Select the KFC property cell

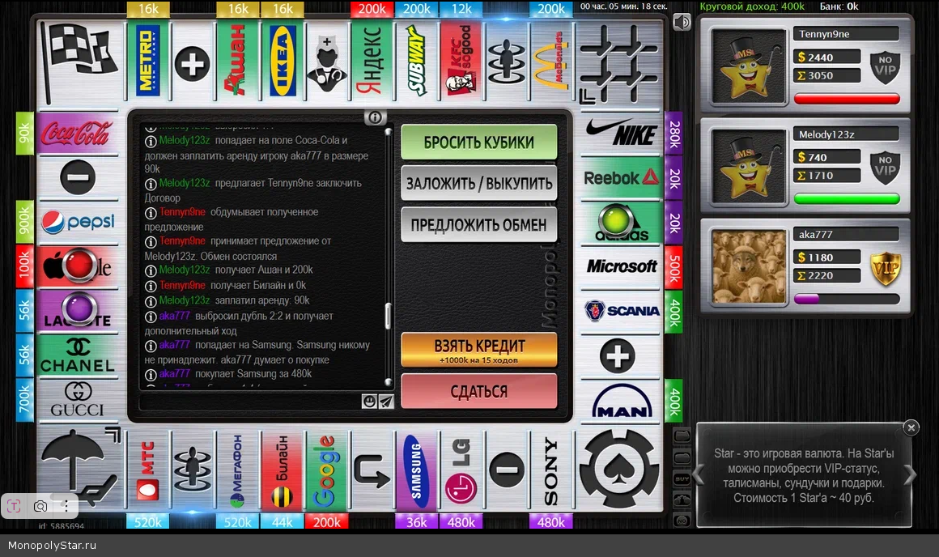(x=461, y=61)
